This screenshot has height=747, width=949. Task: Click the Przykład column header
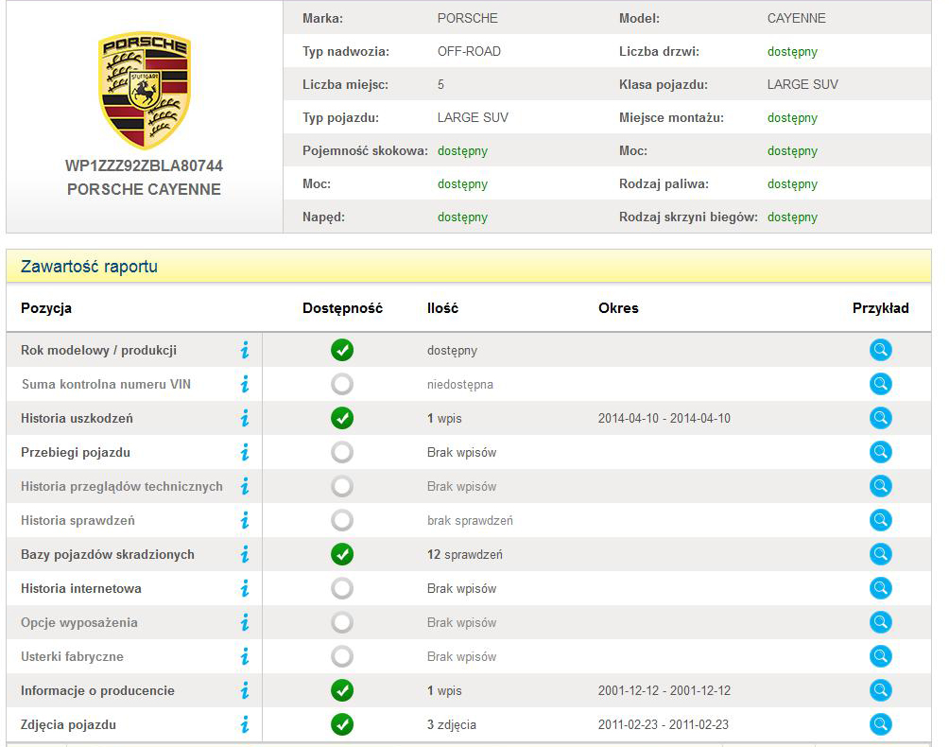pyautogui.click(x=880, y=308)
